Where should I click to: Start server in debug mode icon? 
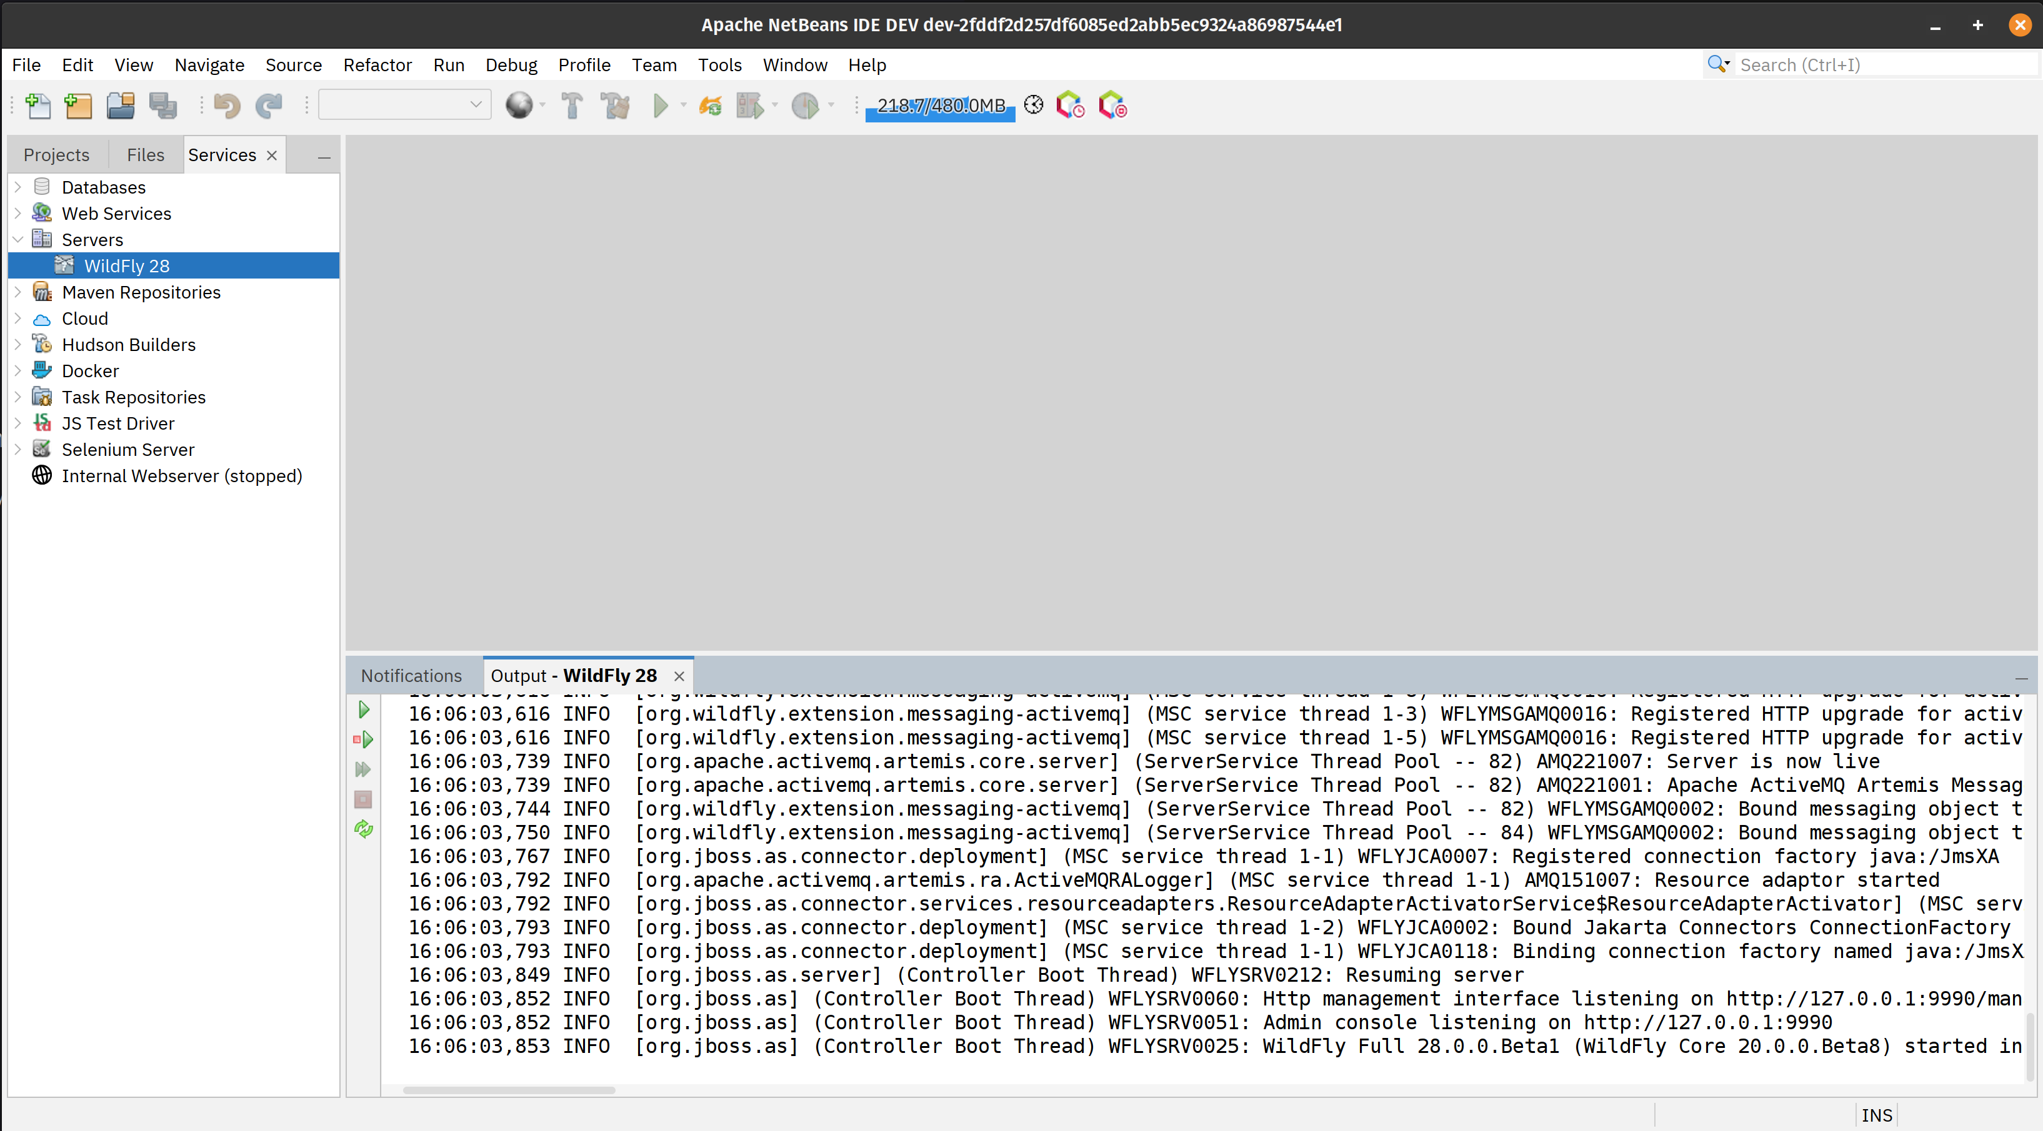(363, 739)
